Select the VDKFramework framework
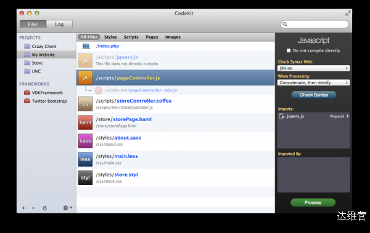Image resolution: width=370 pixels, height=233 pixels. click(x=46, y=92)
